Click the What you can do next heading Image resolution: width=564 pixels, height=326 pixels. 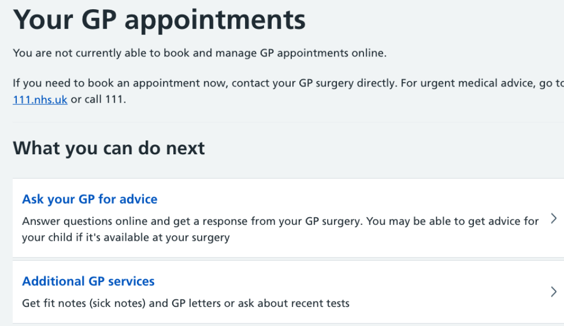pos(109,148)
